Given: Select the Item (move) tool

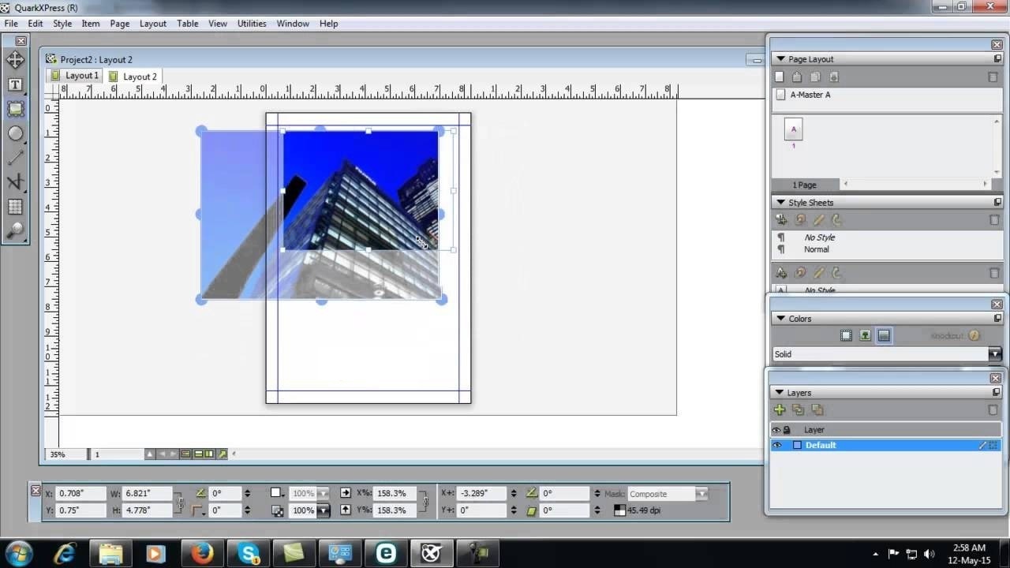Looking at the screenshot, I should click(15, 60).
